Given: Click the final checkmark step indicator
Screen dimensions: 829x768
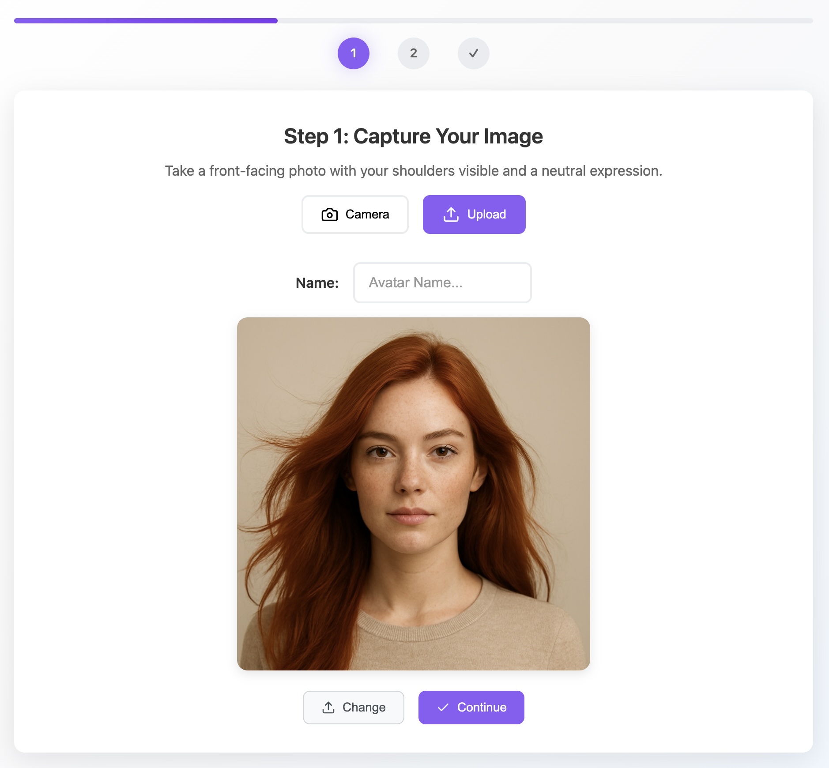Looking at the screenshot, I should click(473, 53).
